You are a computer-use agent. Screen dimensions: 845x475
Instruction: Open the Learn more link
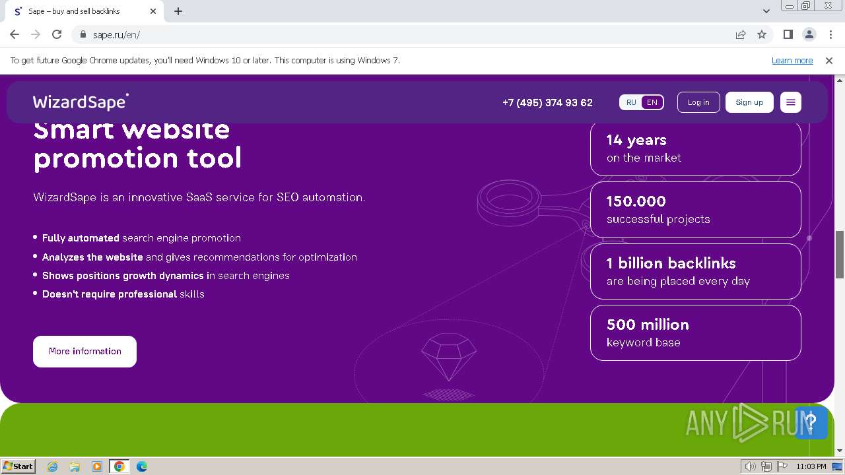pyautogui.click(x=792, y=60)
